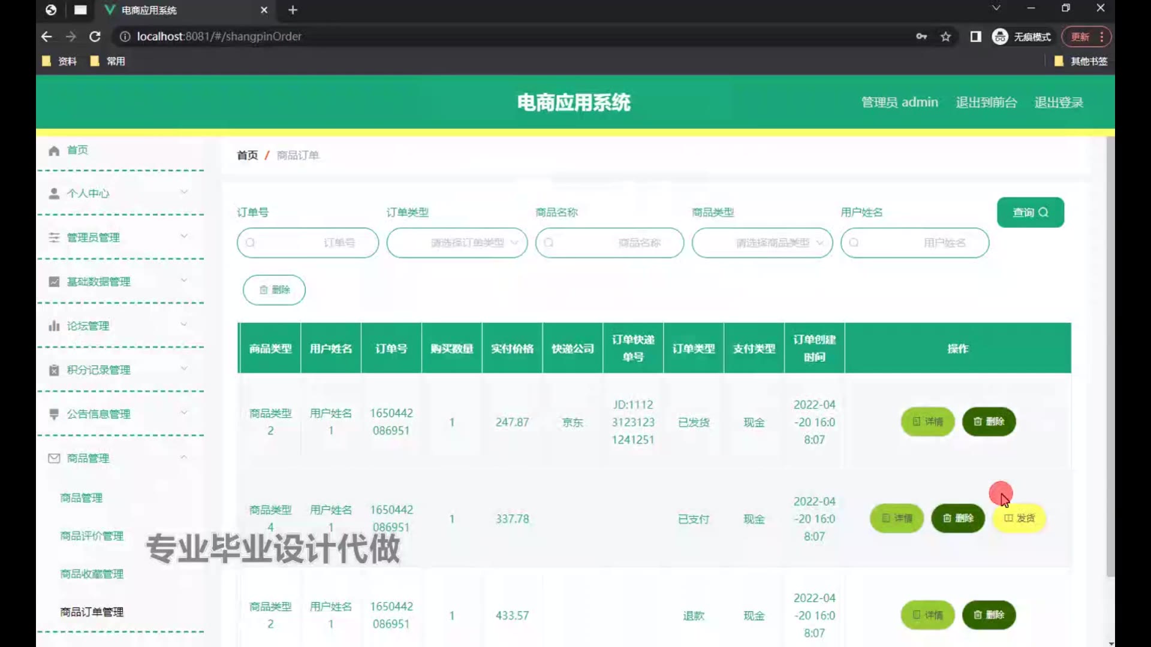Click 退出登录 link in header

(1058, 102)
